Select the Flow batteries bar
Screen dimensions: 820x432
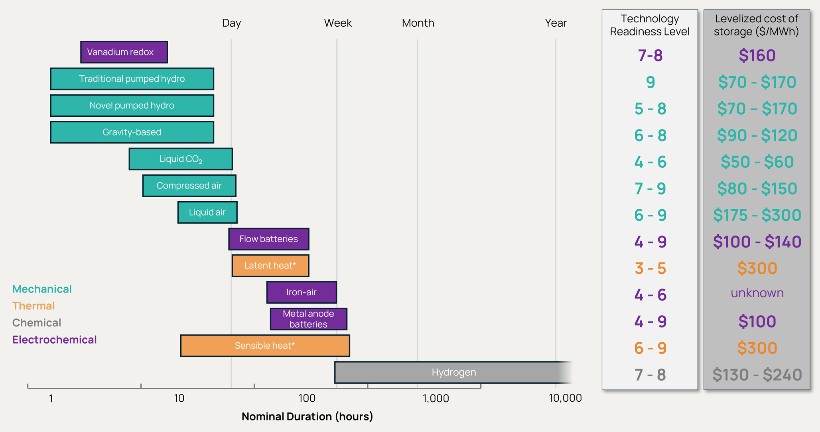tap(269, 239)
